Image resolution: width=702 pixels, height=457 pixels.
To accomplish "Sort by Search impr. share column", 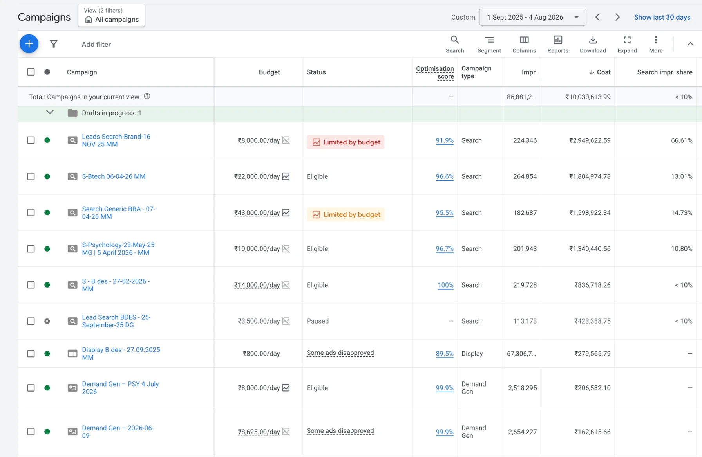I will pyautogui.click(x=665, y=72).
